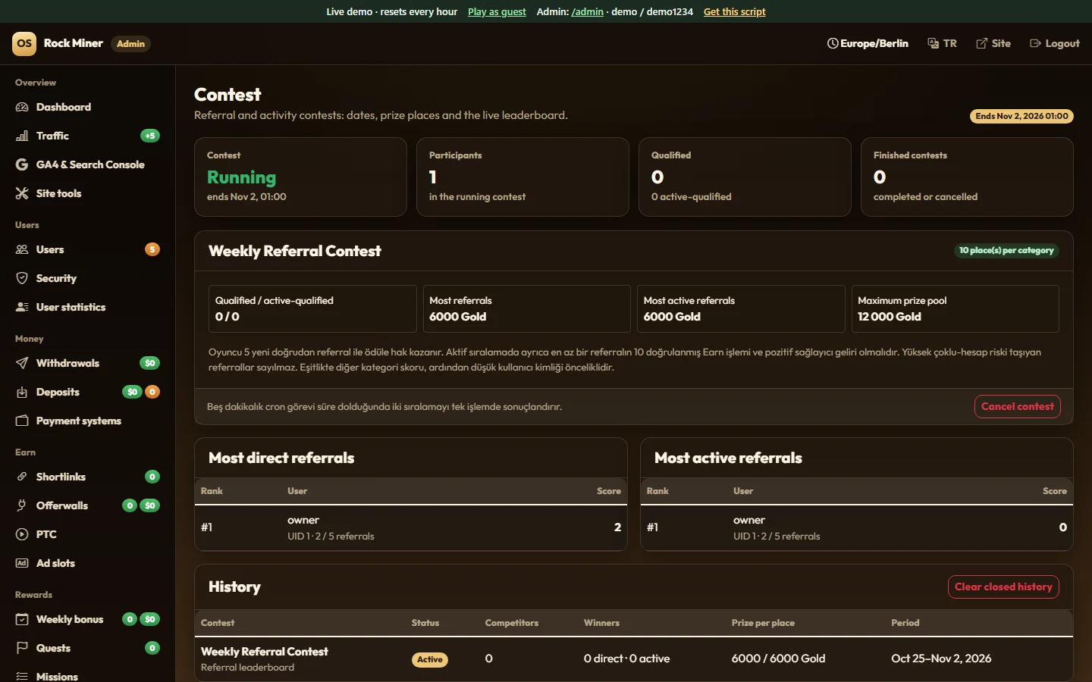Click the Cancel contest button
The width and height of the screenshot is (1092, 682).
click(x=1018, y=406)
